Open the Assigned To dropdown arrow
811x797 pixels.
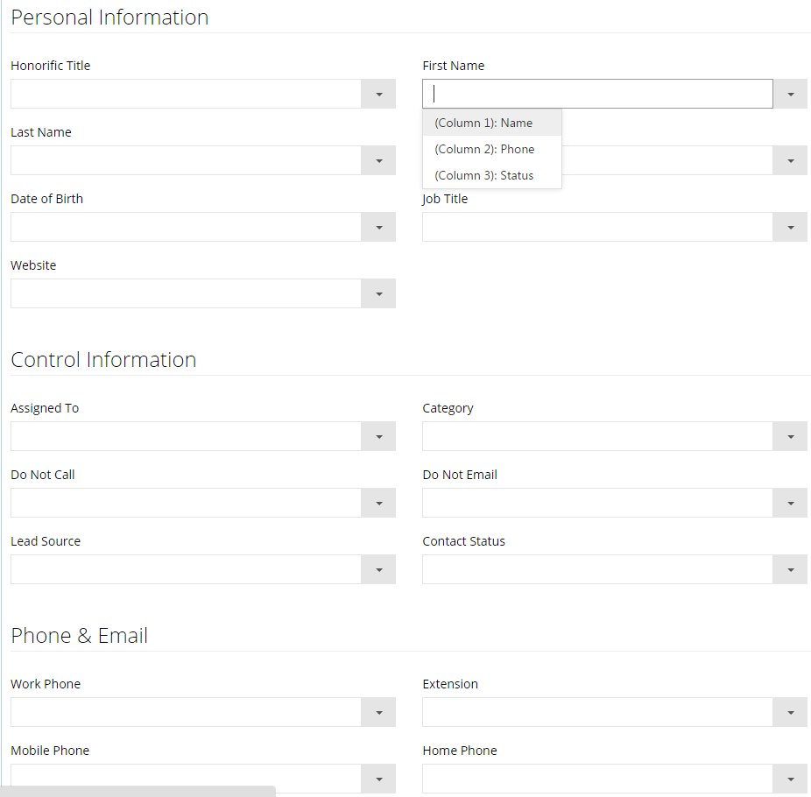click(378, 436)
